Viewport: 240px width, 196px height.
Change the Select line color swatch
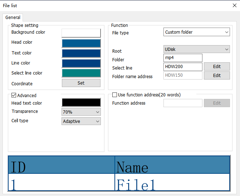[81, 73]
